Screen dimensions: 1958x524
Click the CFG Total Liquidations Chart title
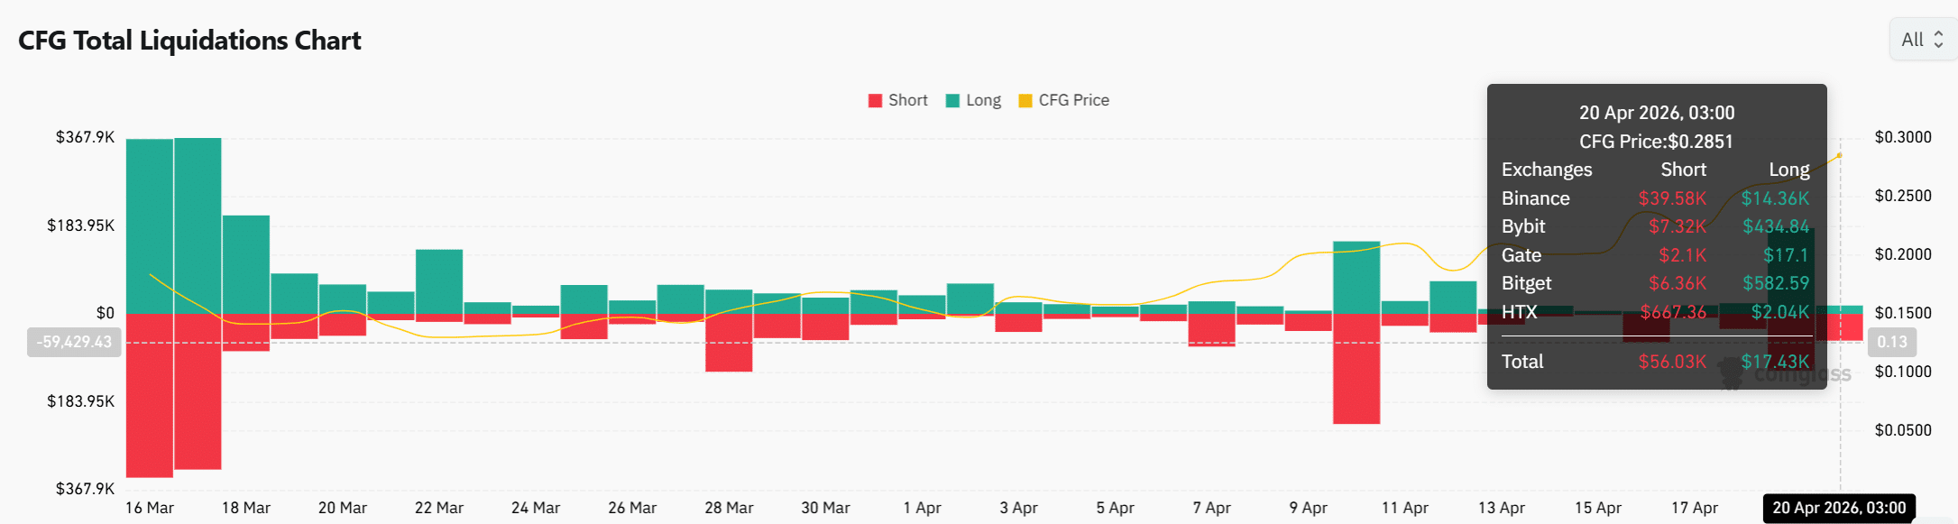189,41
